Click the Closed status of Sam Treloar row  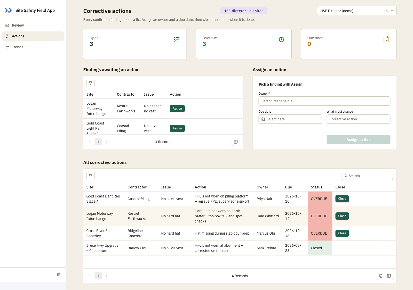point(320,248)
